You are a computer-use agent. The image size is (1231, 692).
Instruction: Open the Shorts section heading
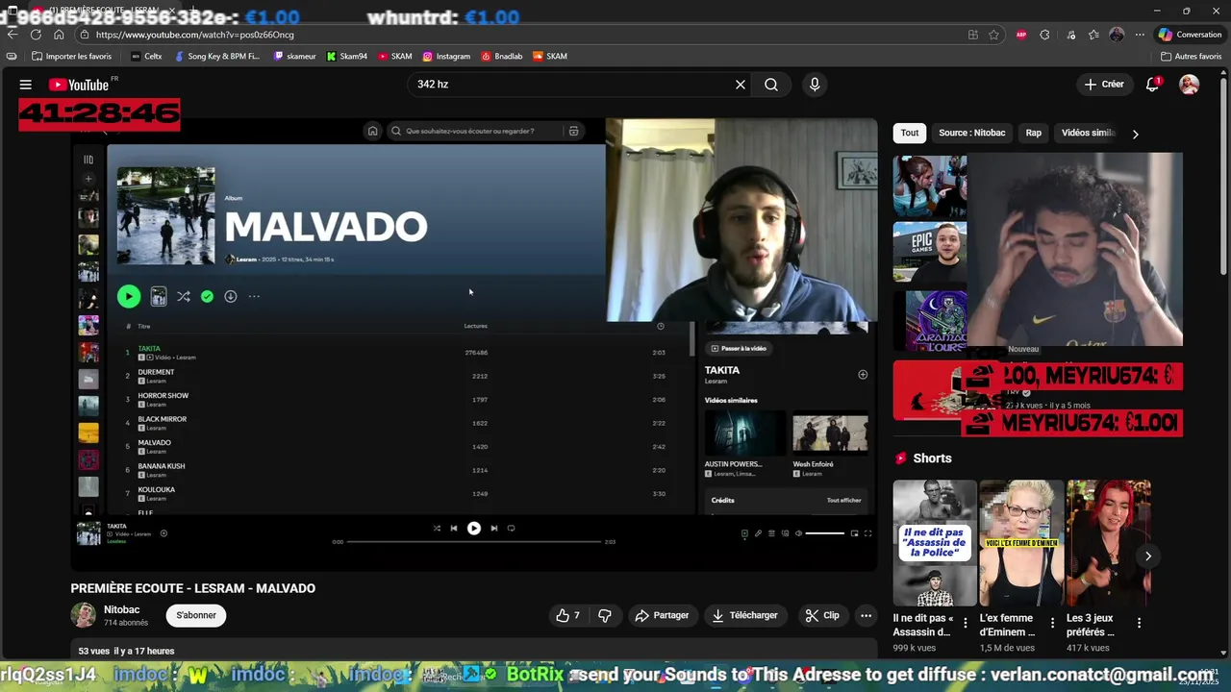[x=932, y=458]
